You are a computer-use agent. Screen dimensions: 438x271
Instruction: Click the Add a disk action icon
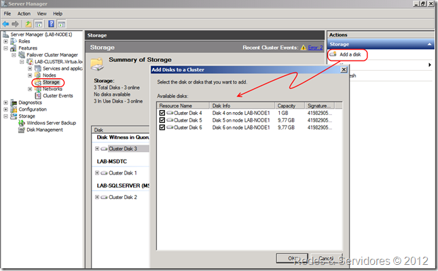tap(333, 54)
